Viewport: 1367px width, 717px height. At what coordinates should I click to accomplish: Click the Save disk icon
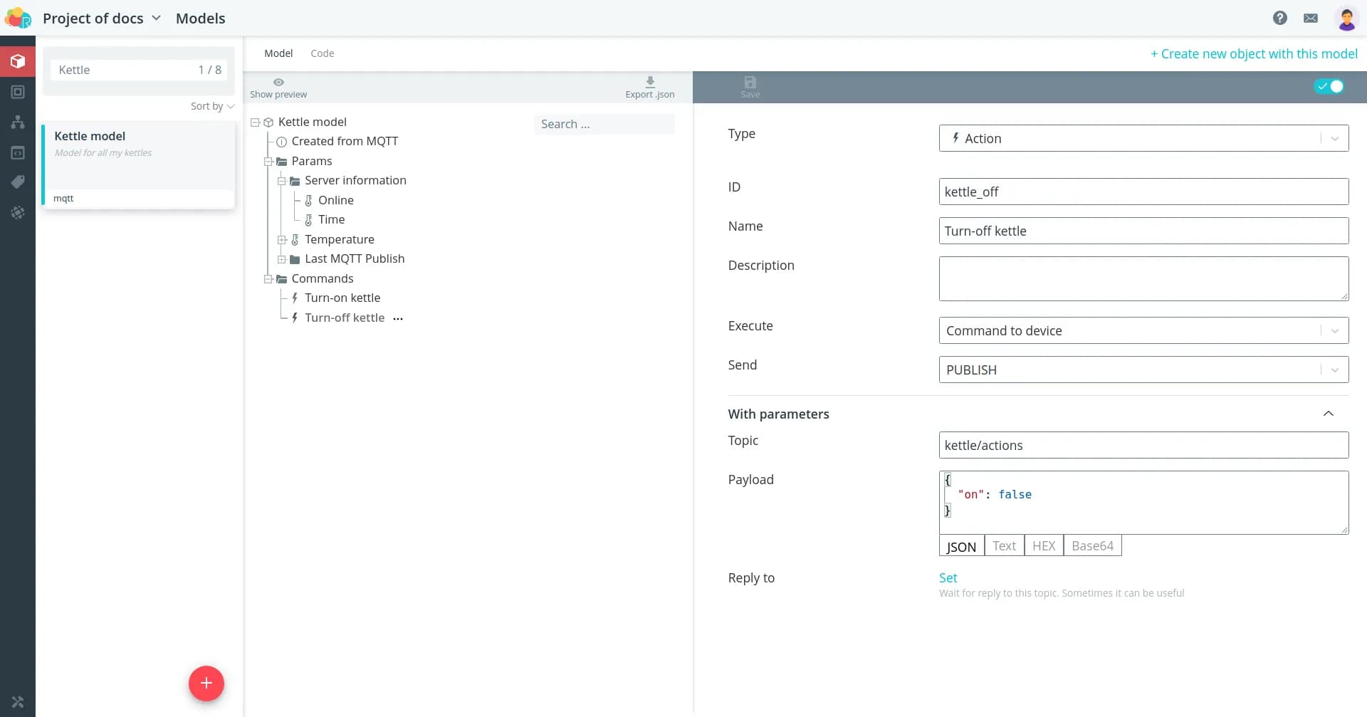(750, 83)
